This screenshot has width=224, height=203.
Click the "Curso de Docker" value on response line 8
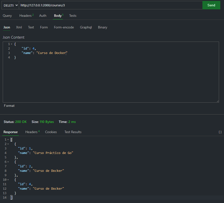pyautogui.click(x=48, y=171)
